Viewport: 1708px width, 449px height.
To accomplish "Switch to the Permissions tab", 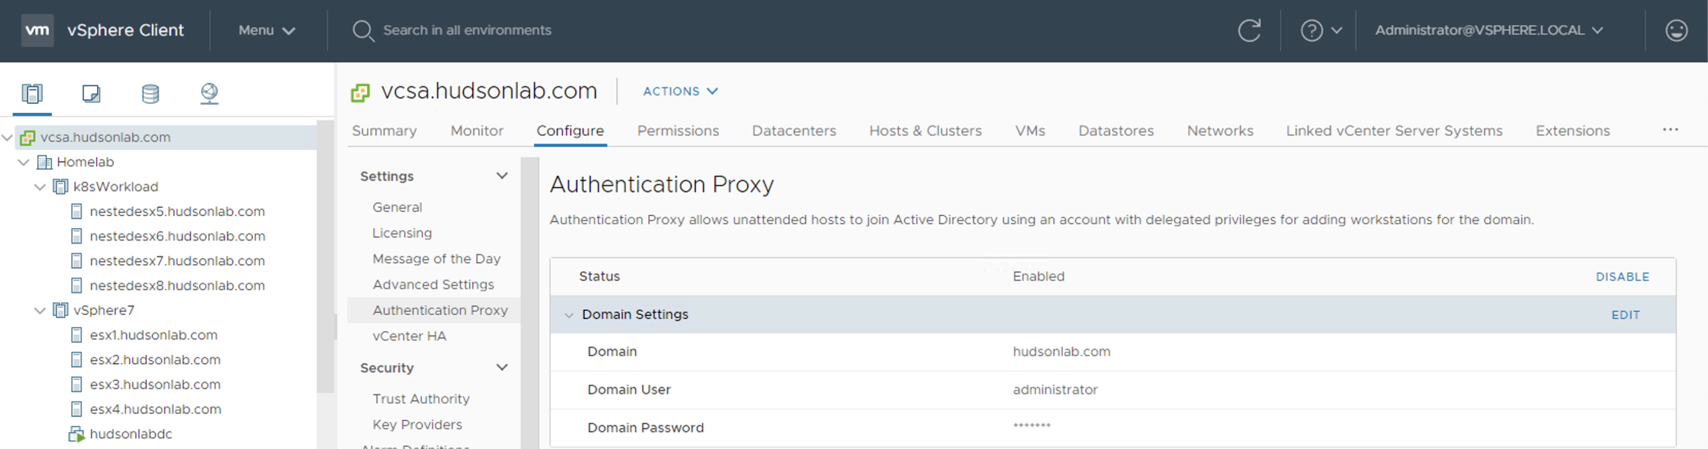I will pyautogui.click(x=677, y=131).
